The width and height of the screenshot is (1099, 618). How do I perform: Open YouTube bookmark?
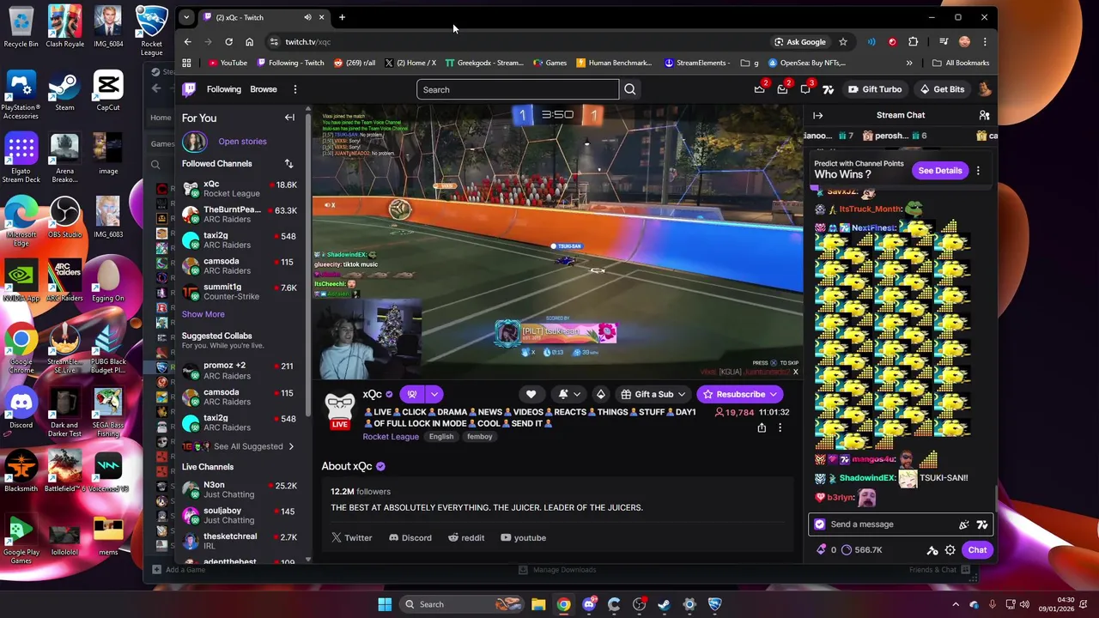[x=228, y=63]
